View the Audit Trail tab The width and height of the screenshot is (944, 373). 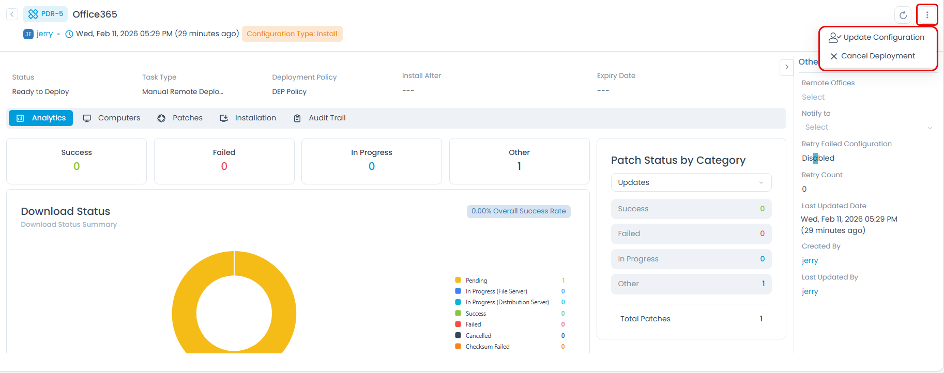(319, 118)
